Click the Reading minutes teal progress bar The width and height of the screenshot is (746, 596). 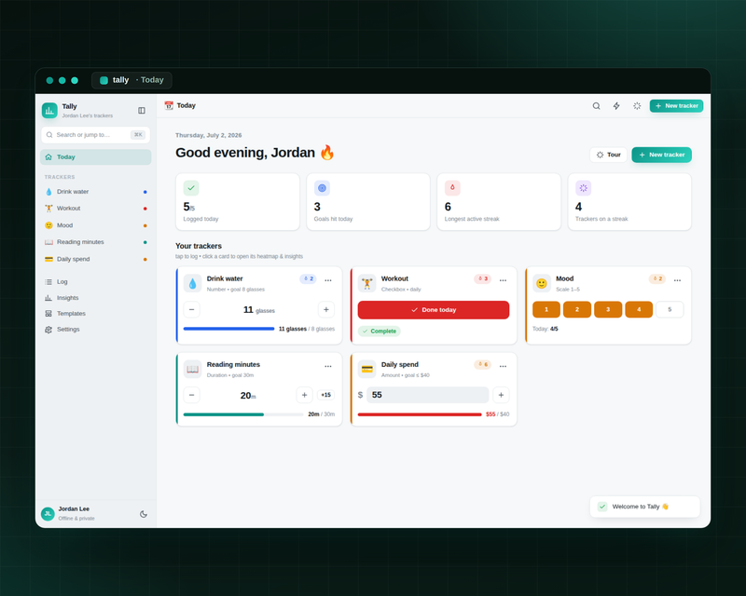243,414
